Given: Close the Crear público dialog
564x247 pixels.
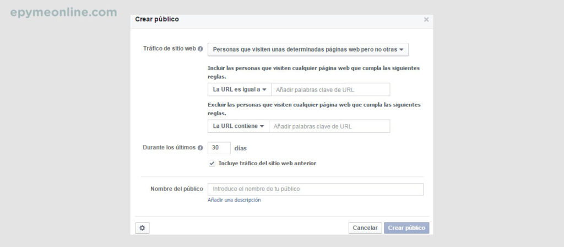Looking at the screenshot, I should (426, 19).
